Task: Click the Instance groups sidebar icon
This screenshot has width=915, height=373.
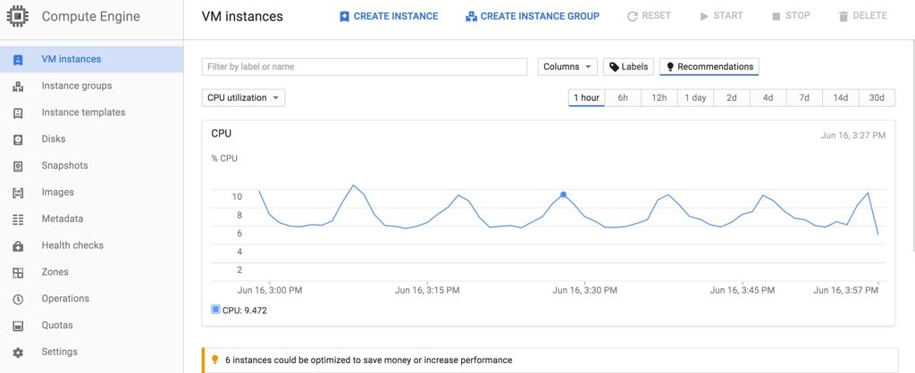Action: [x=18, y=87]
